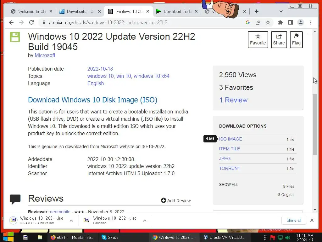This screenshot has width=322, height=242.
Task: Click the taskbar calculator-like pinned icon
Action: (25, 237)
